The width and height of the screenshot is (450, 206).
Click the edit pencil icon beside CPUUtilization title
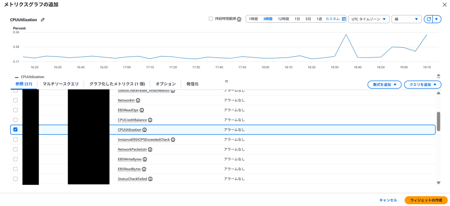43,20
